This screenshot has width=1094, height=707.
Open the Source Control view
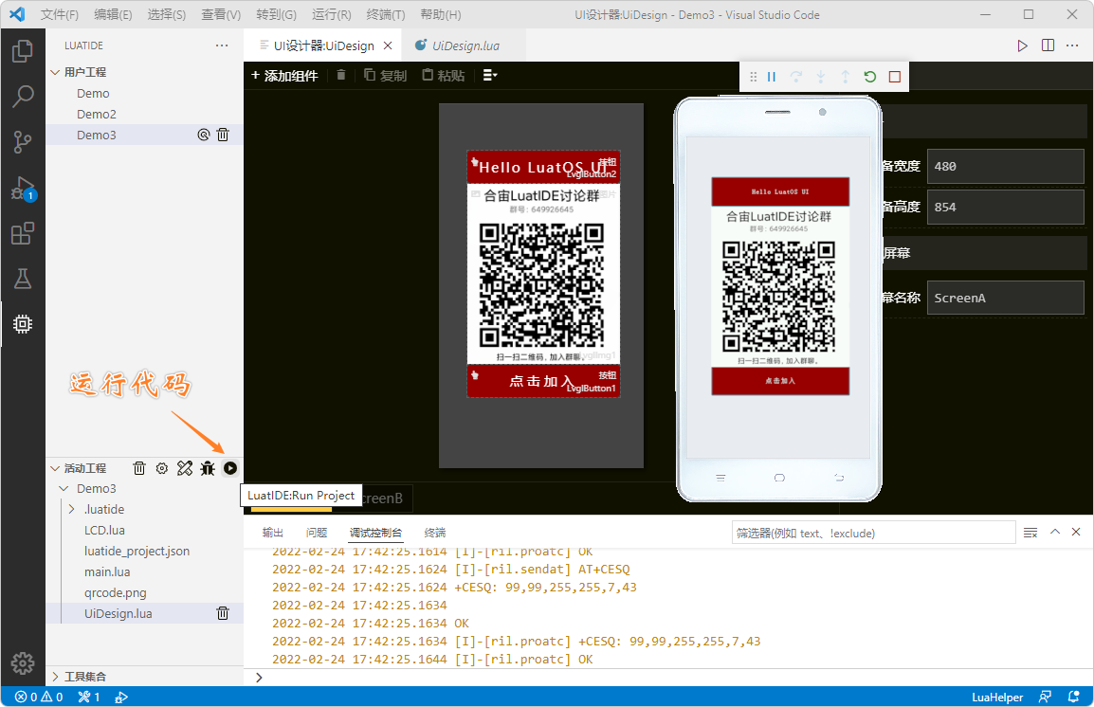pos(23,142)
